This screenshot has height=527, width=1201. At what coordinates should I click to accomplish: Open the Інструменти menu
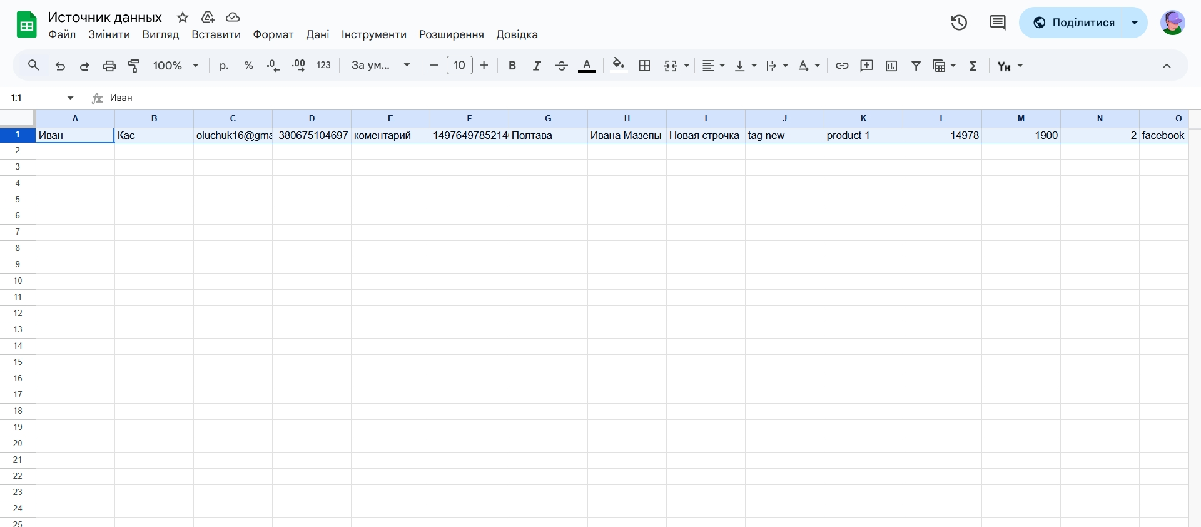click(x=374, y=35)
